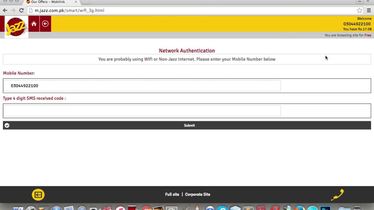Close the Our Offers – Mobilink tab
This screenshot has width=374, height=210.
click(76, 2)
